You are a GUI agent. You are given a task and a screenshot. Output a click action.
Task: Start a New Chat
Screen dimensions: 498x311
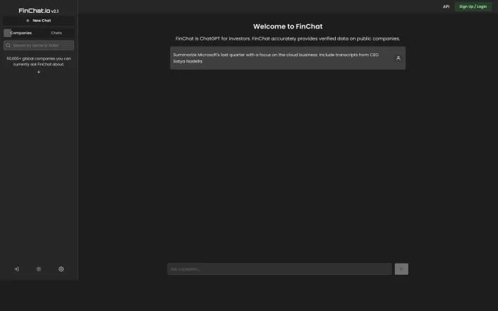(38, 21)
